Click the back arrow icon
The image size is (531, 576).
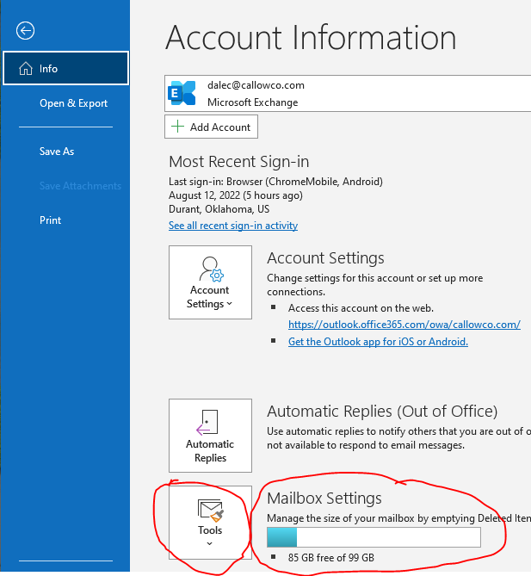25,30
